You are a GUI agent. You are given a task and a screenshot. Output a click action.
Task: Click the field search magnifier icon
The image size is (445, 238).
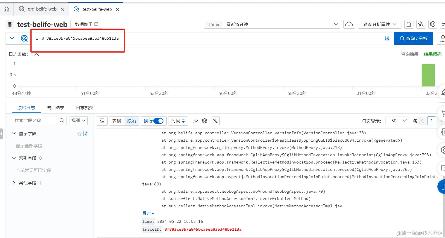[x=62, y=121]
